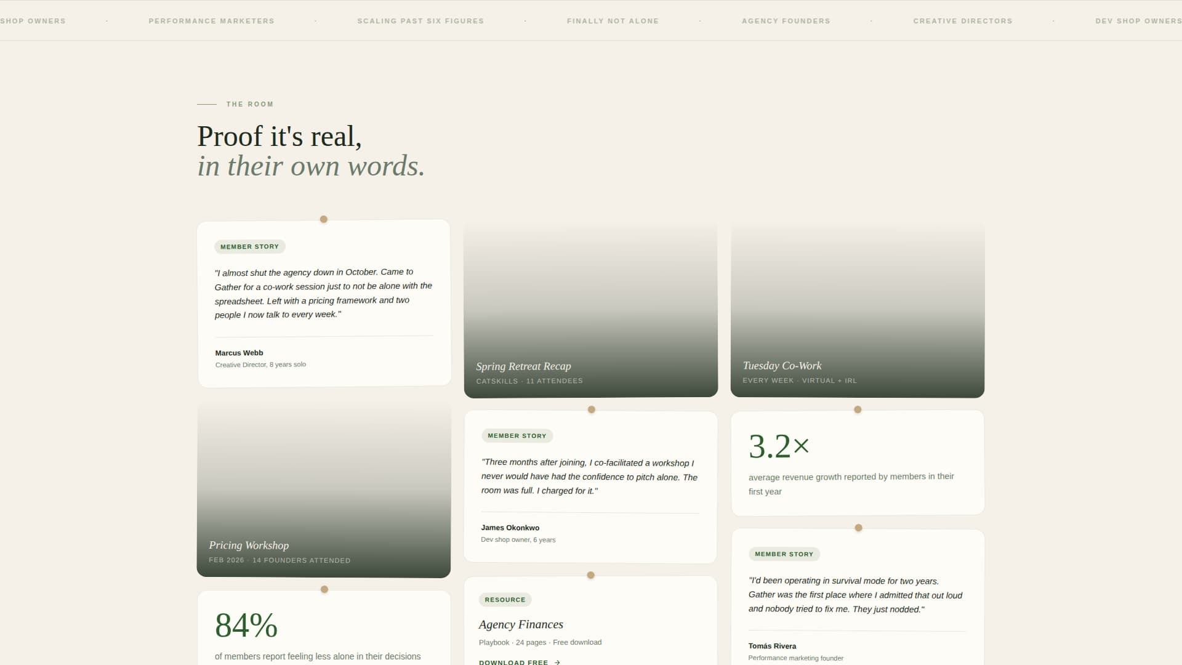Click the DOWNLOAD FREE link

[x=514, y=662]
